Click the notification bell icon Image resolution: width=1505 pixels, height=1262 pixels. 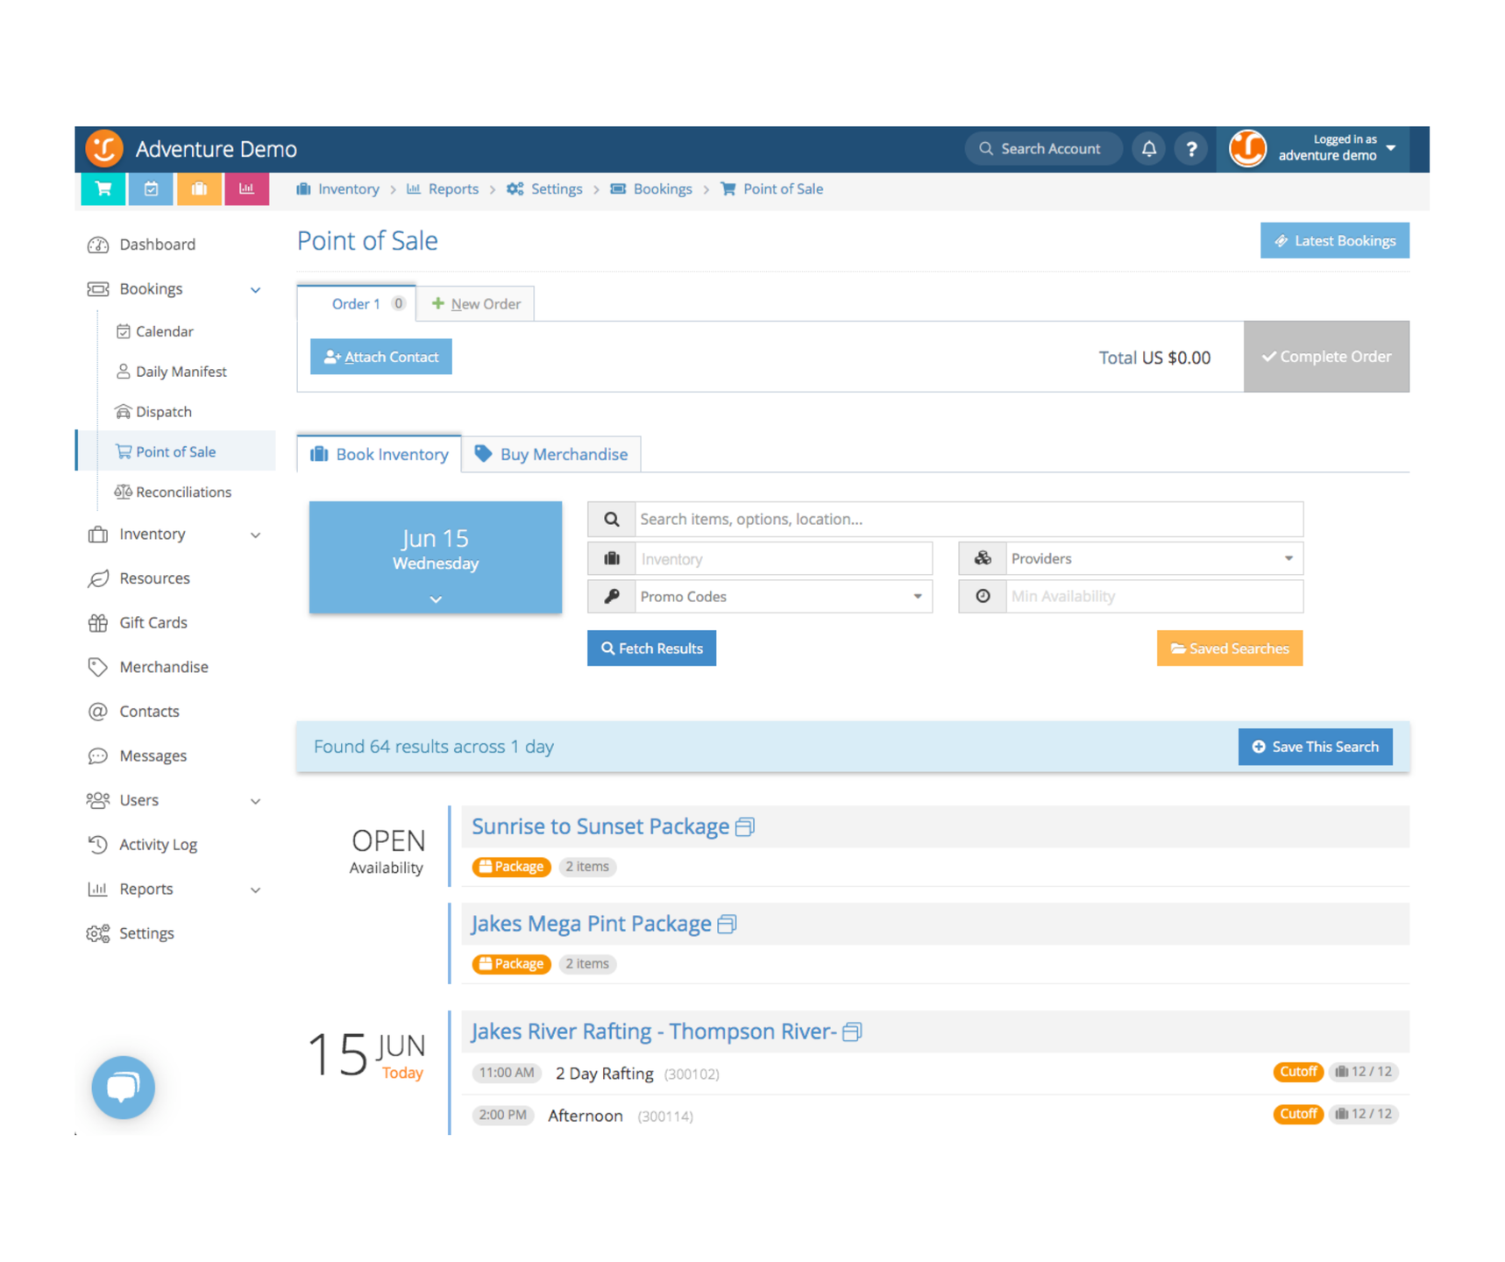tap(1148, 149)
